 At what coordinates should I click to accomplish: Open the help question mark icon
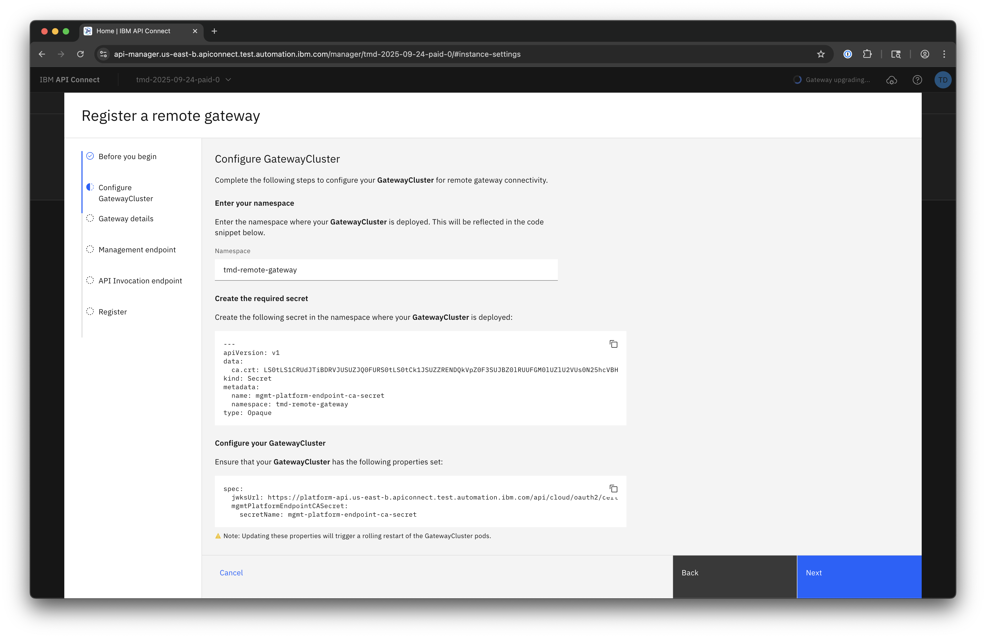[917, 80]
